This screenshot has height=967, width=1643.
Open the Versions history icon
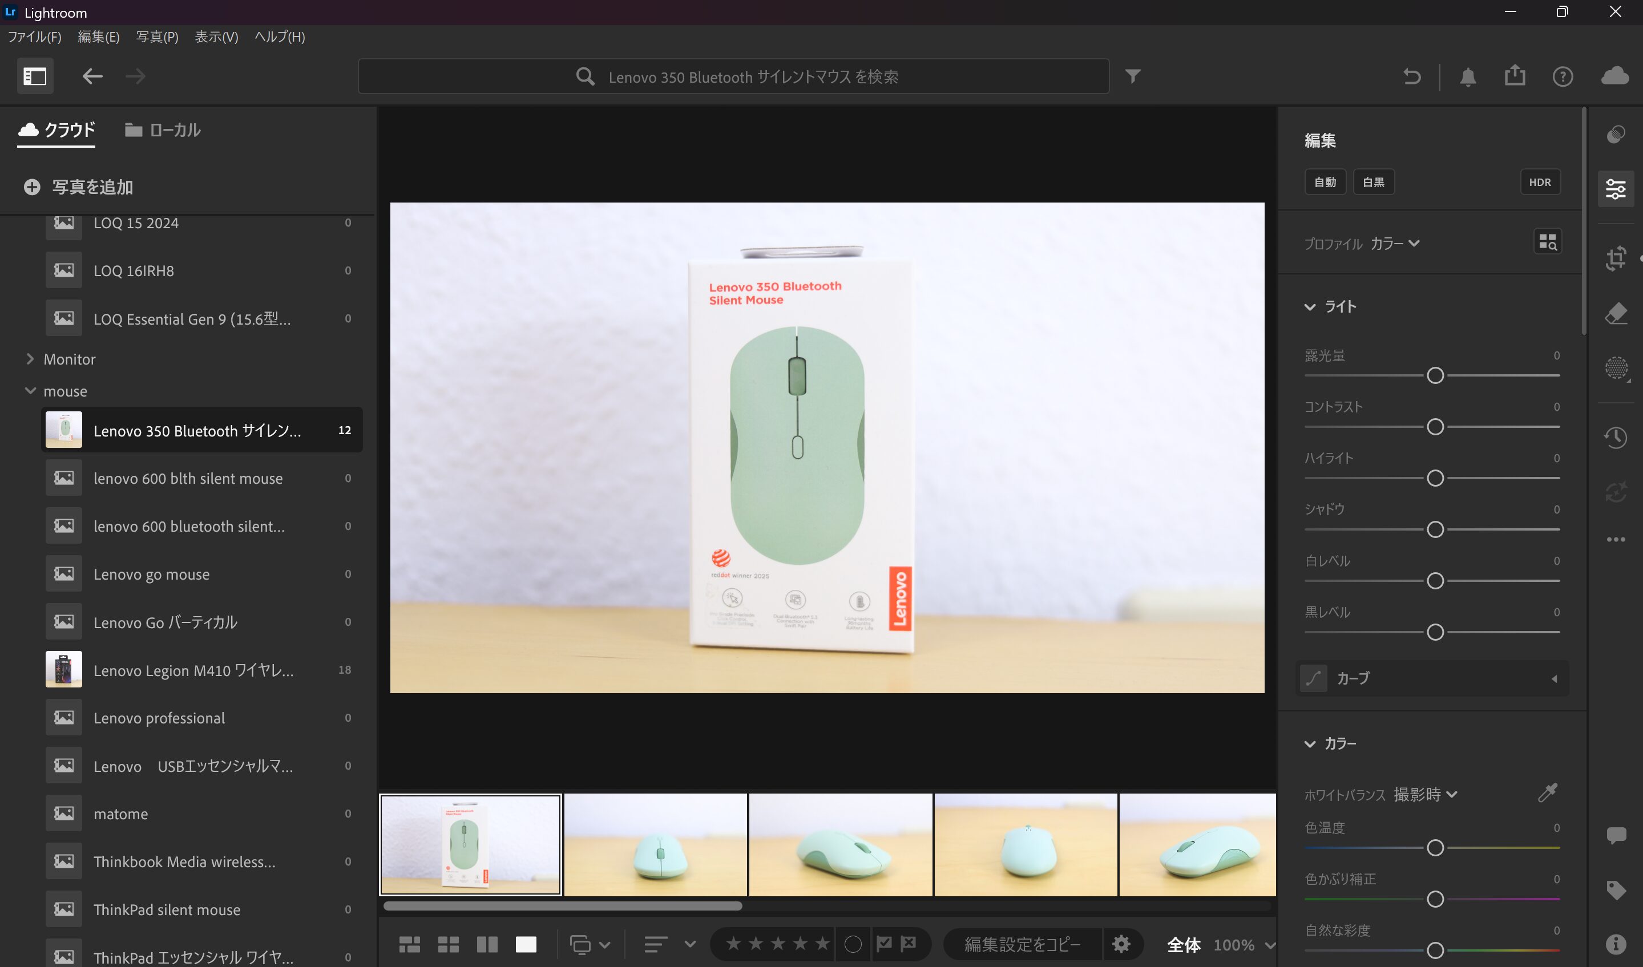tap(1617, 437)
